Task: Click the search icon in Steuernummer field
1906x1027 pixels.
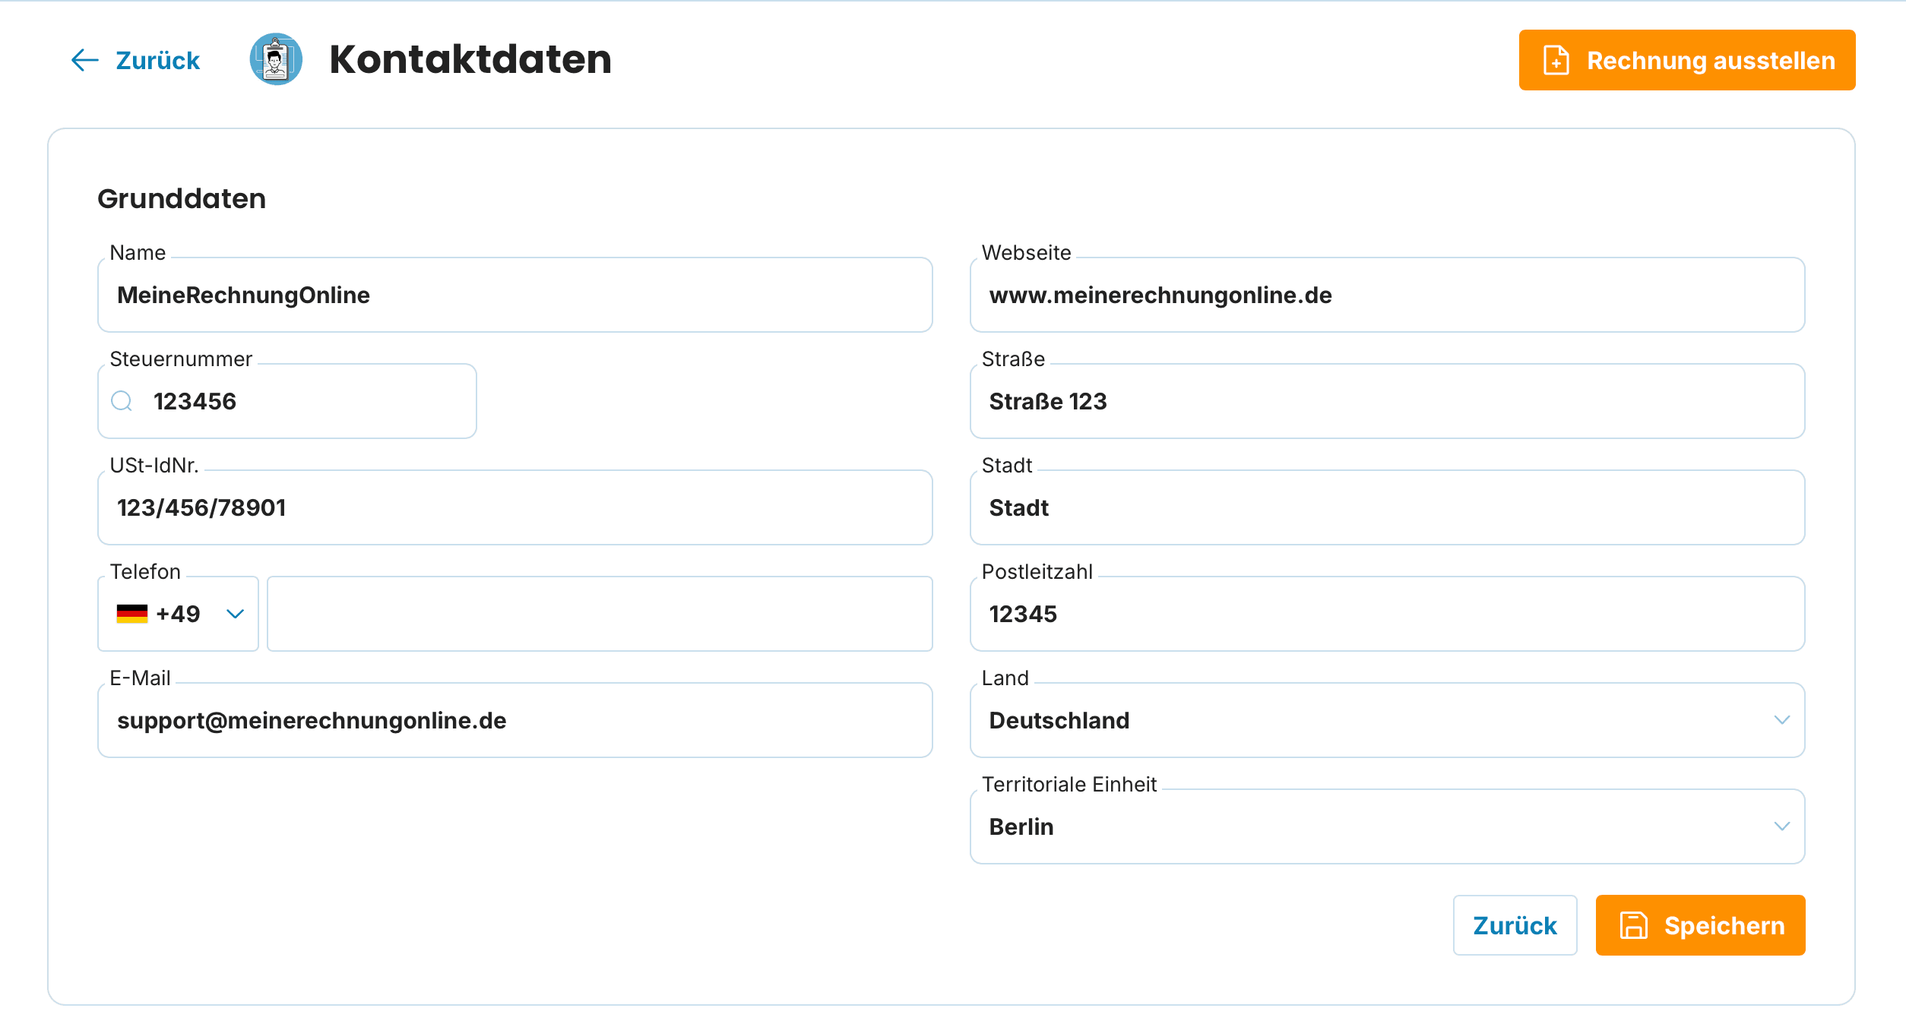Action: (x=122, y=401)
